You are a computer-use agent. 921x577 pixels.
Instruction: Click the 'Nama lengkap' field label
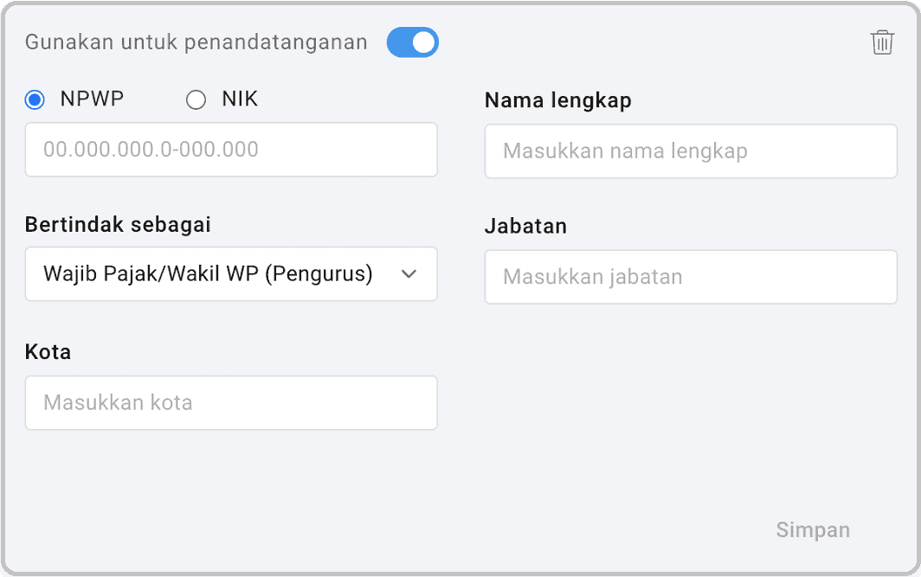click(558, 100)
